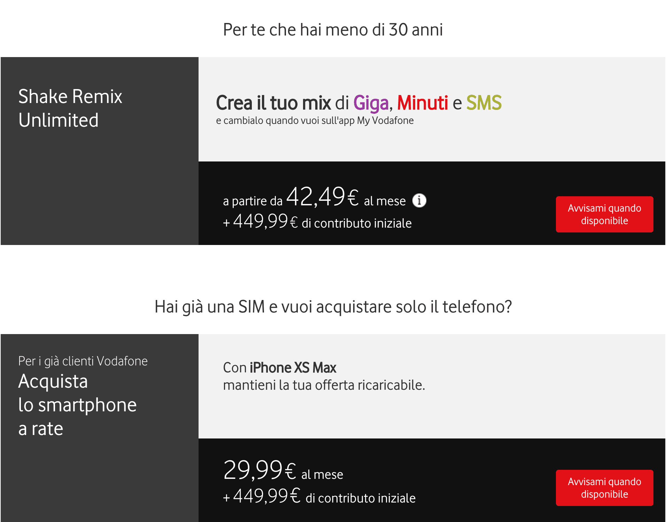The image size is (666, 522).
Task: Click the first 449,99€ contributo iniziale text
Action: click(x=317, y=222)
